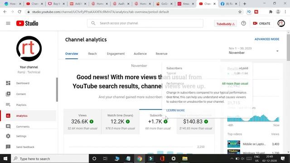Click the large channel logo picture
Viewport: 290px width, 163px height.
pos(29,48)
